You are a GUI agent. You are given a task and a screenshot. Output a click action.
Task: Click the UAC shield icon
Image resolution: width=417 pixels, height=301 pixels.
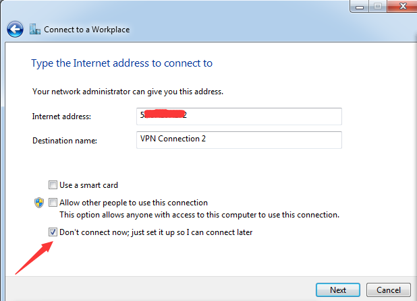(x=39, y=203)
